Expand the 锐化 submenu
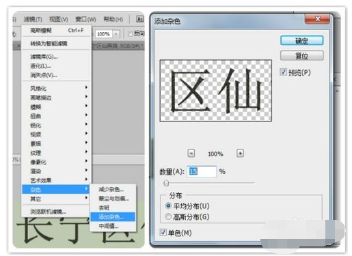Screen dimensions: 352x256 coord(57,125)
